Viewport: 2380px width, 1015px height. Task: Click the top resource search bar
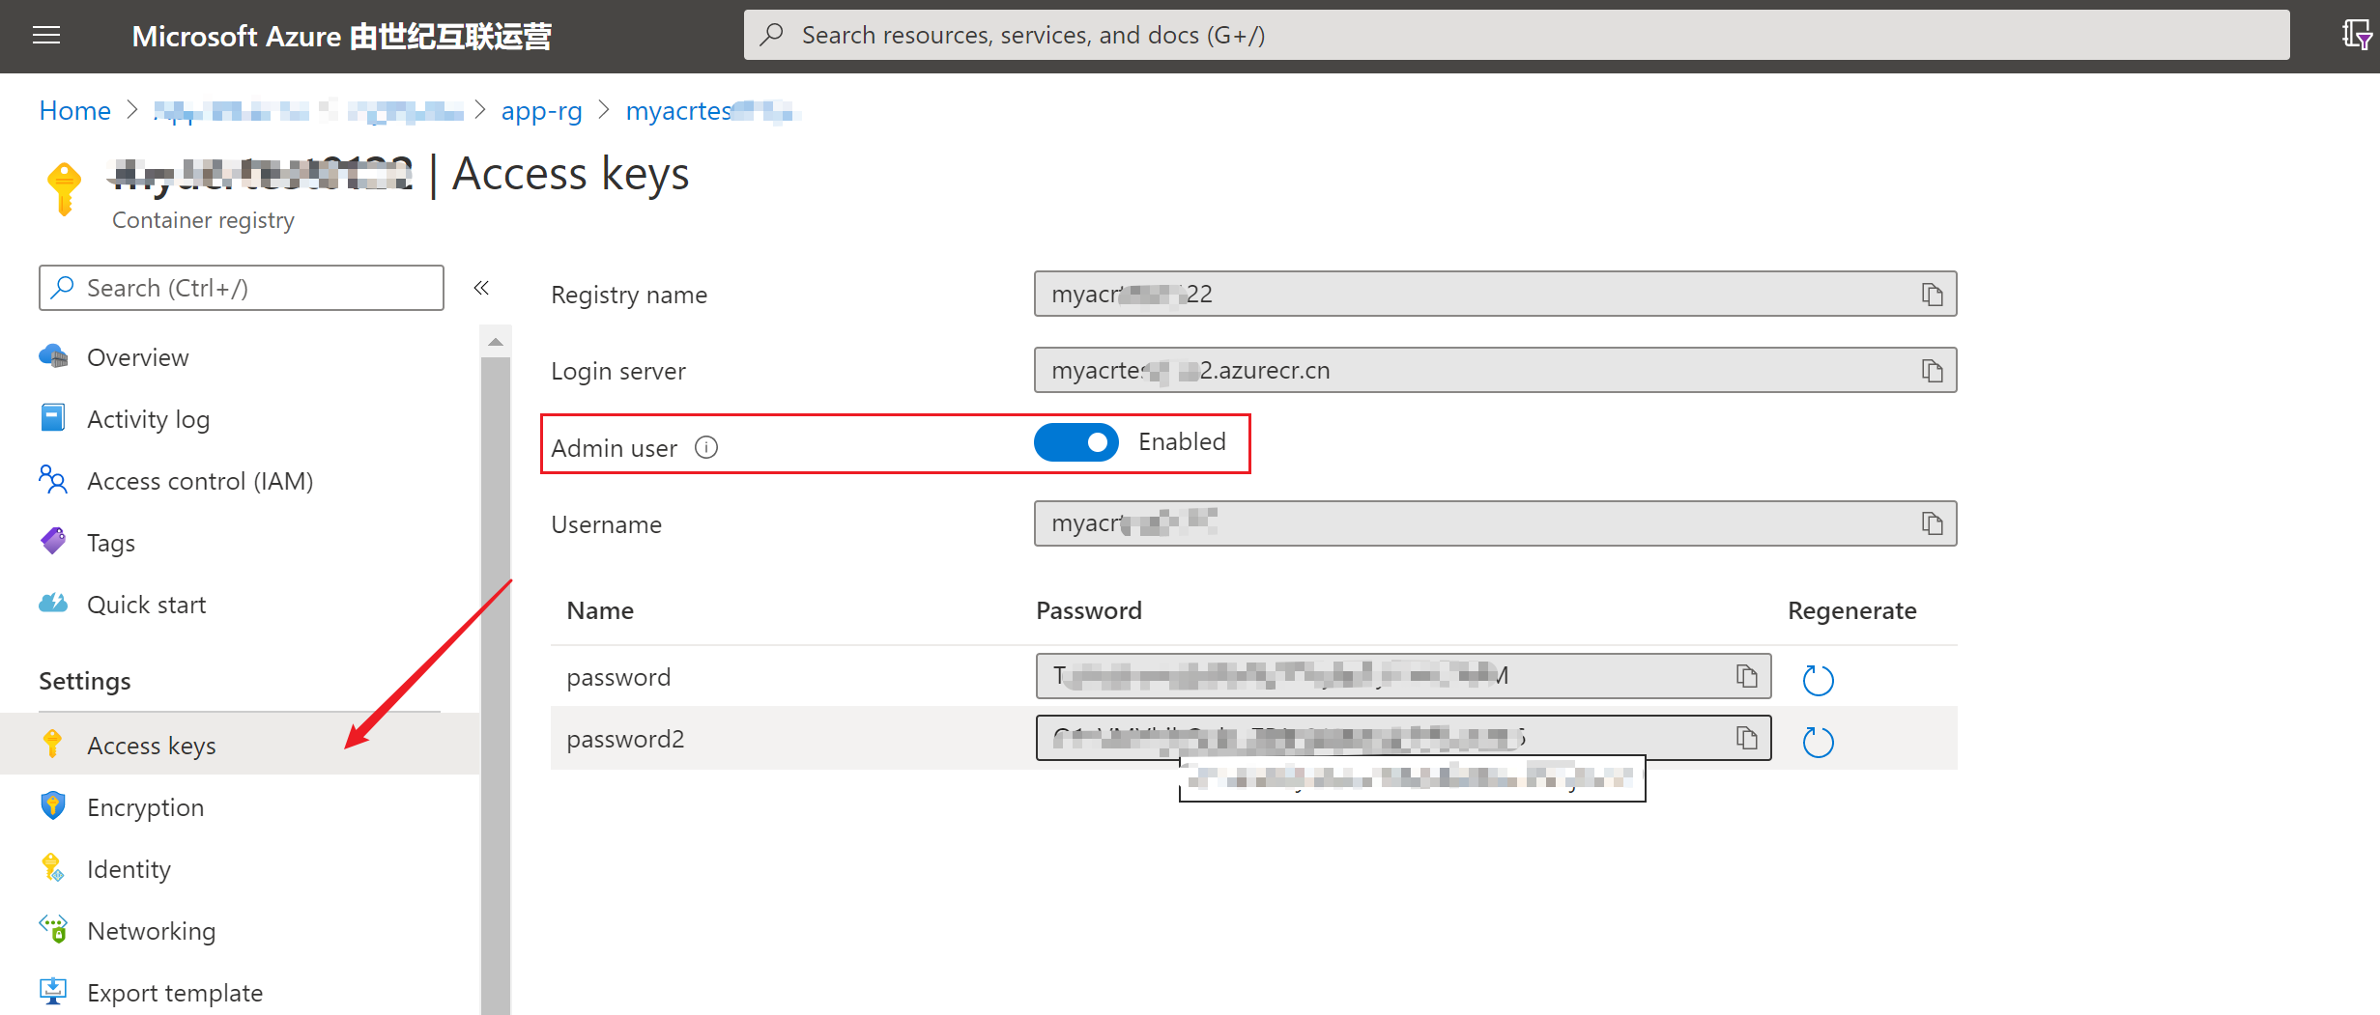tap(1515, 36)
